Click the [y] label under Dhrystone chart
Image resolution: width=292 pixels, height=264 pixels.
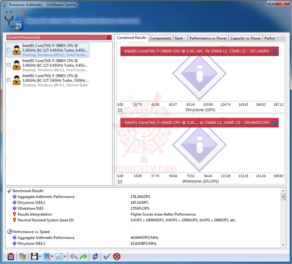point(120,110)
